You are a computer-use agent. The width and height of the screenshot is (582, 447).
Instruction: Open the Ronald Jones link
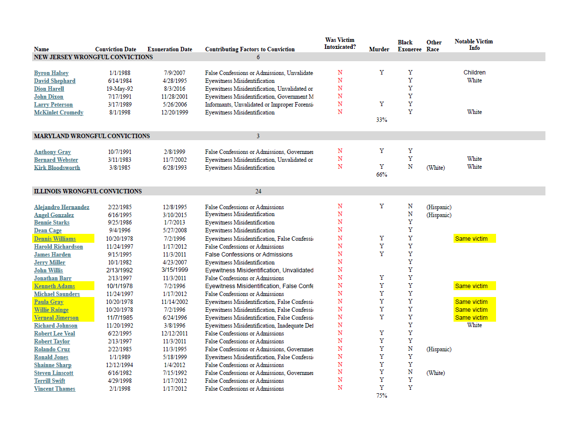[51, 357]
